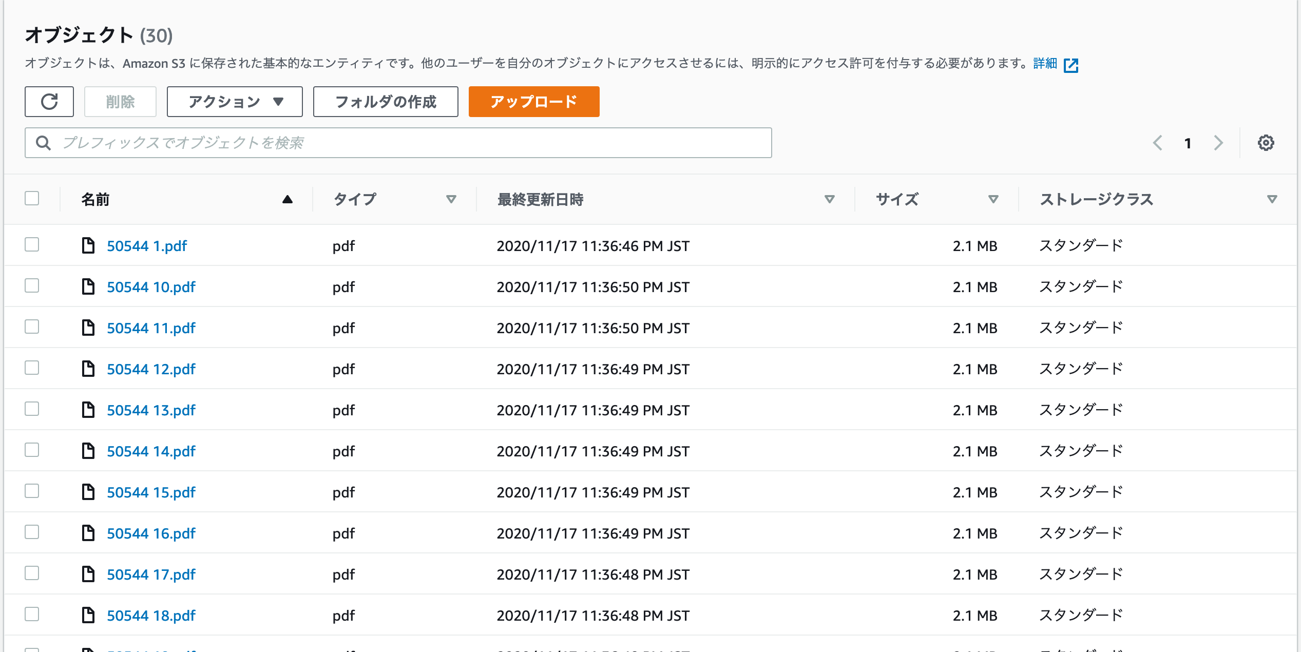
Task: Open the settings gear for table preferences
Action: coord(1266,143)
